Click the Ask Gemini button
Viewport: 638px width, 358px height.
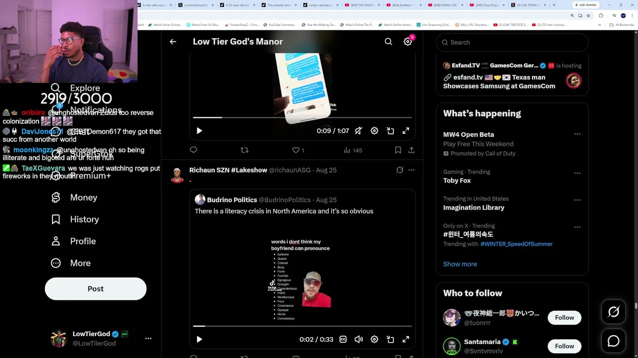586,5
